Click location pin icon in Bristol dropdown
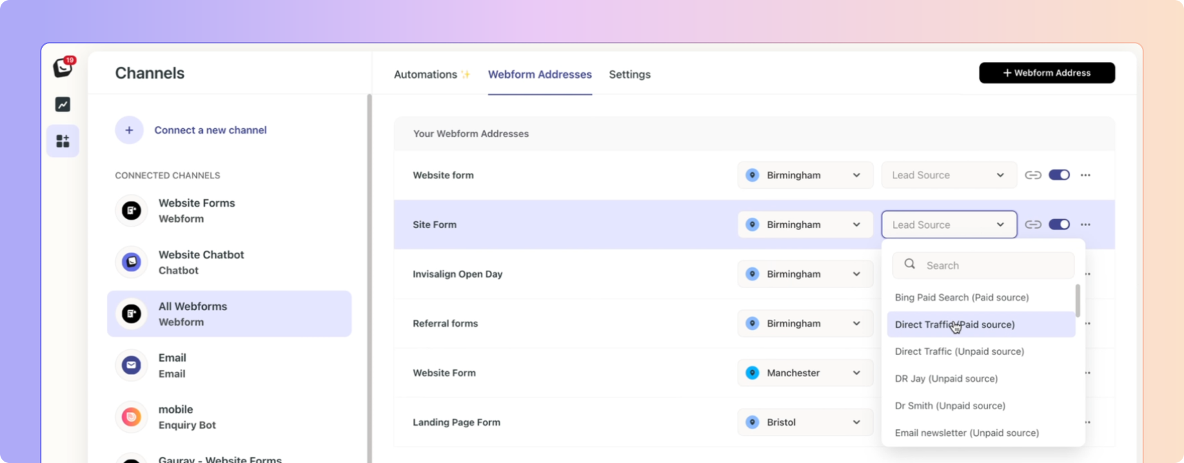 point(753,422)
